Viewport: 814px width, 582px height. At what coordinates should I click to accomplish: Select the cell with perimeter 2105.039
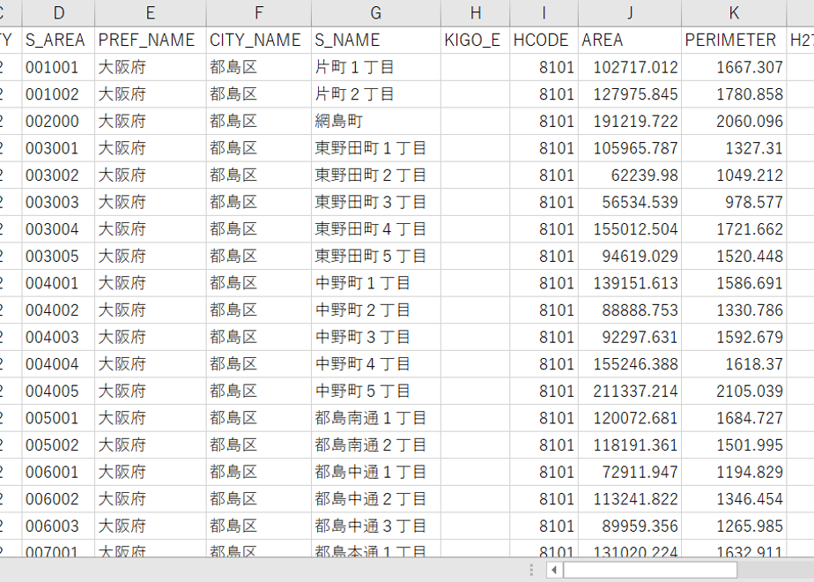[x=734, y=391]
